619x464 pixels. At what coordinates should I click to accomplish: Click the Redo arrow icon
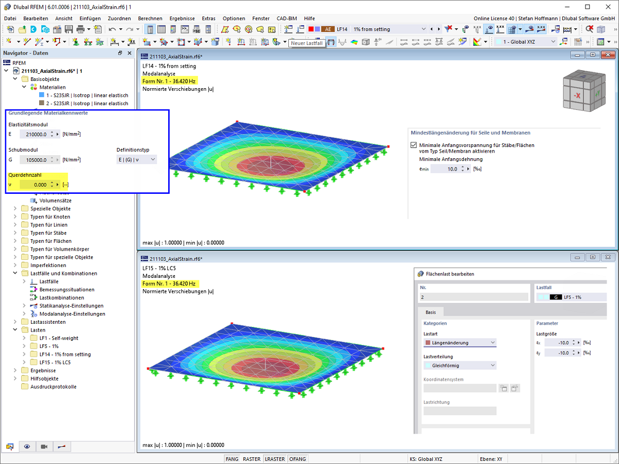pyautogui.click(x=129, y=29)
